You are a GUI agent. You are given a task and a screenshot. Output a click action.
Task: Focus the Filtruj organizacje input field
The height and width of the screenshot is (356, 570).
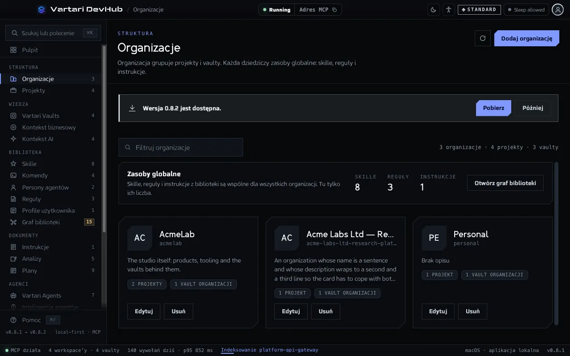pos(181,147)
